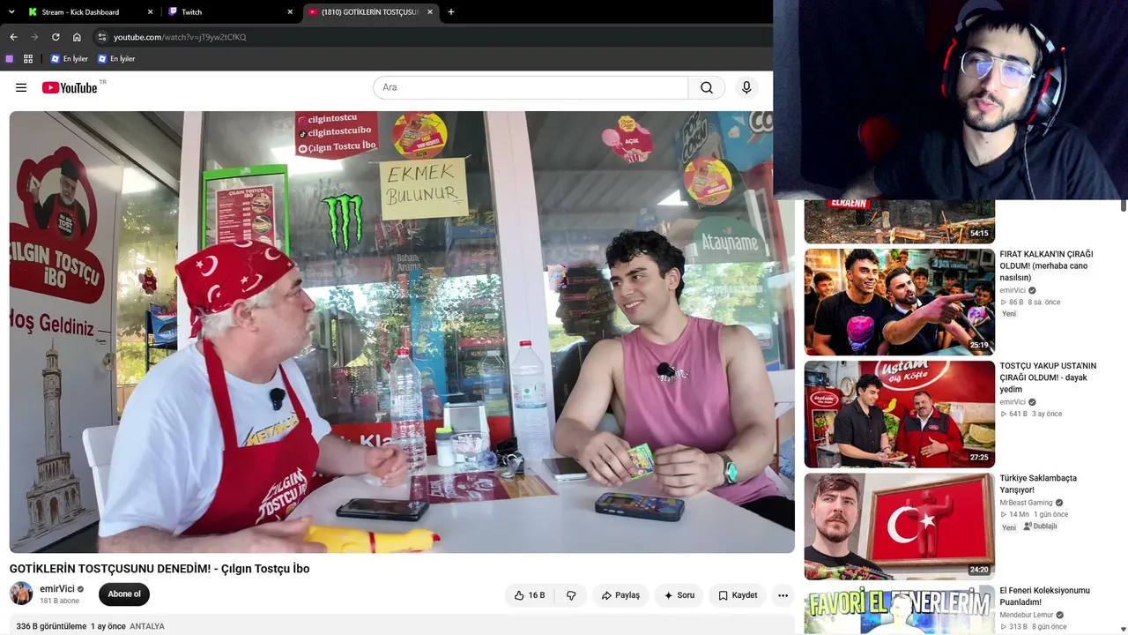The width and height of the screenshot is (1128, 635).
Task: Click the '86 B 8 sa. önce' stats
Action: tap(1030, 303)
